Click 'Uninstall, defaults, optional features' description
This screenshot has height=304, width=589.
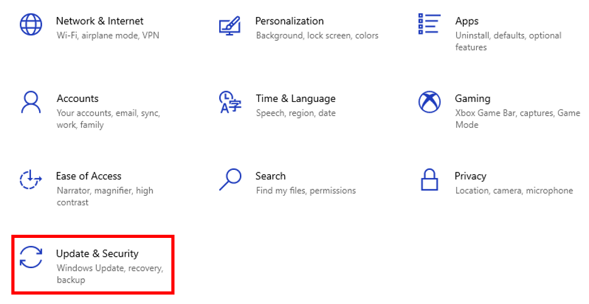coord(508,42)
